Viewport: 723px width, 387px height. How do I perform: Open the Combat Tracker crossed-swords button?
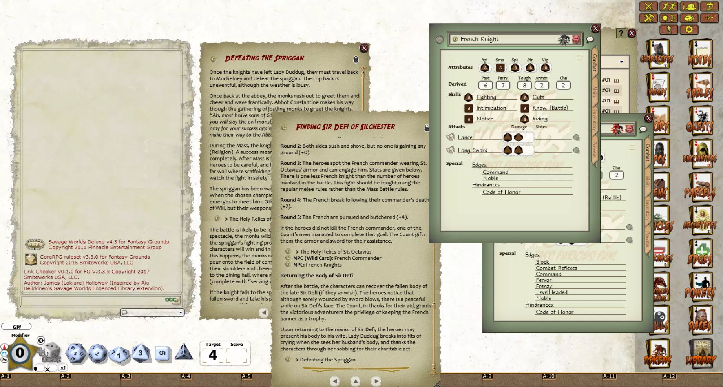pyautogui.click(x=648, y=6)
